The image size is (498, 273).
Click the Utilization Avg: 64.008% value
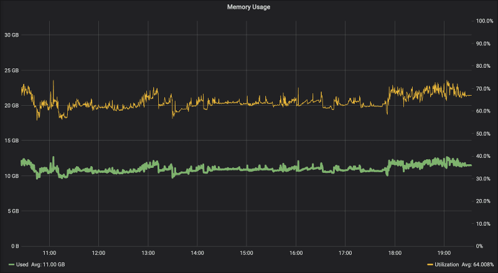(x=477, y=264)
